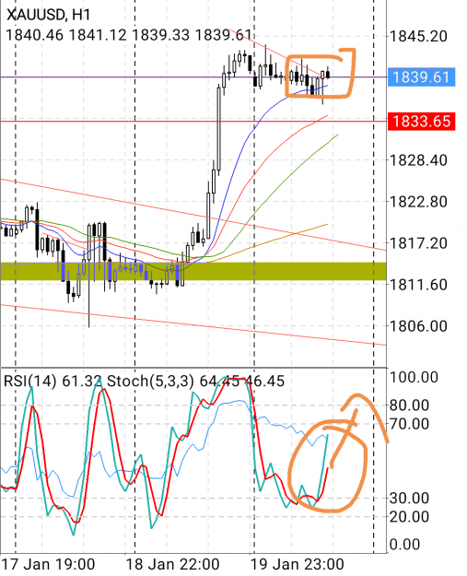Click the 100.00 oscillator scale label
Viewport: 467px width, 576px height.
414,377
